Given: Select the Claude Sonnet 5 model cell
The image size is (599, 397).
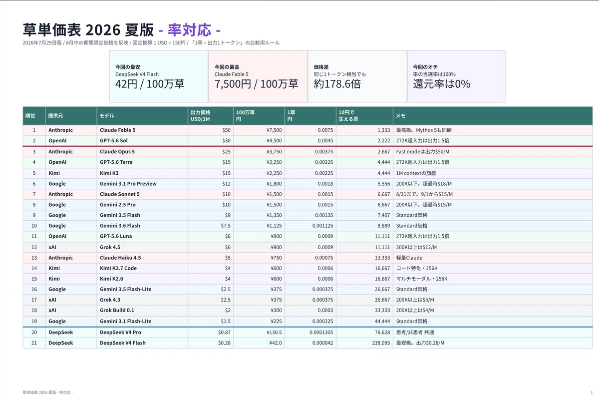Looking at the screenshot, I should (x=142, y=194).
